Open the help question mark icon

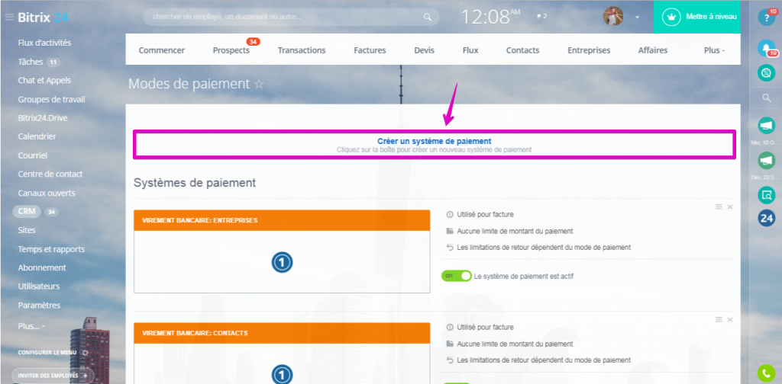(766, 18)
